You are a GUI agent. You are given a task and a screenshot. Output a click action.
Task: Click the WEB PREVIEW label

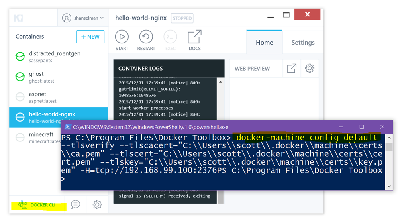252,69
